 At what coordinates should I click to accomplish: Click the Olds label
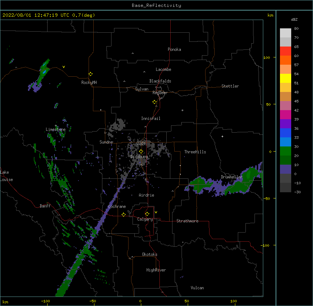(141, 143)
